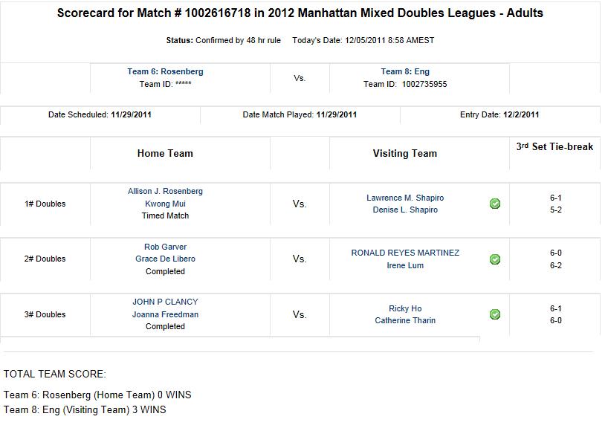The image size is (608, 428).
Task: Click RONALD REYES MARTINEZ player link
Action: click(405, 253)
